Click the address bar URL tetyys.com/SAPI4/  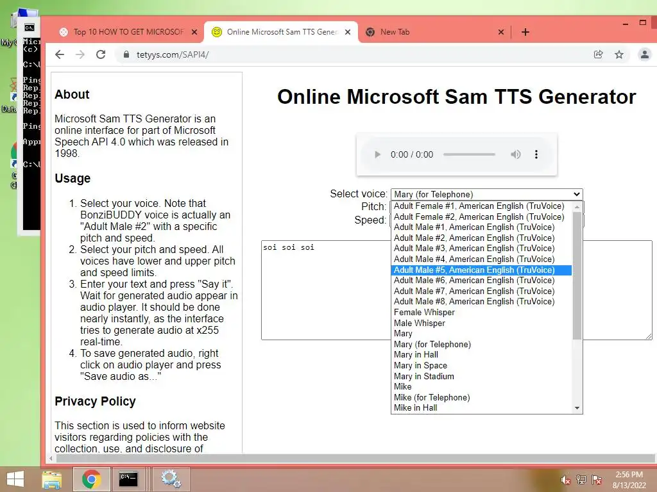(173, 55)
